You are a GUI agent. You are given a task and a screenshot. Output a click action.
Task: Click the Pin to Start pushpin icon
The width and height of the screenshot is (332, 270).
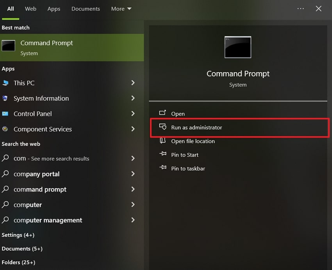point(163,155)
